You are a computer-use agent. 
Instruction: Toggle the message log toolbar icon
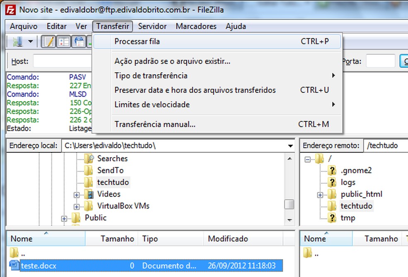pyautogui.click(x=48, y=41)
